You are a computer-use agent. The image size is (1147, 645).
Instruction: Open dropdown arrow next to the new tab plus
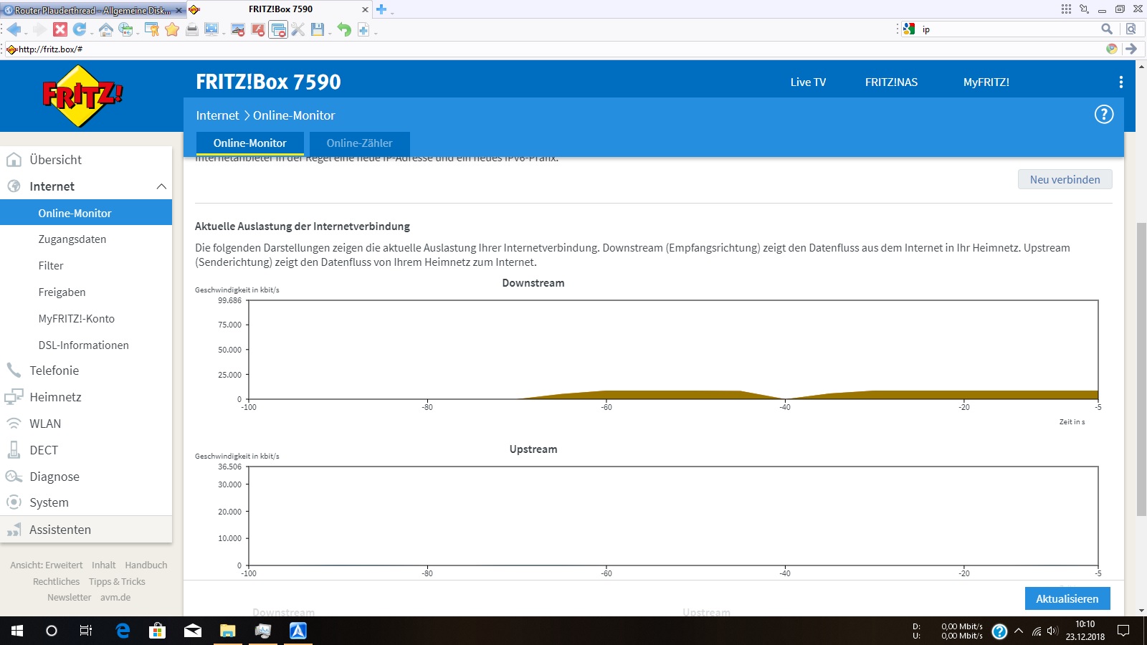(x=392, y=12)
